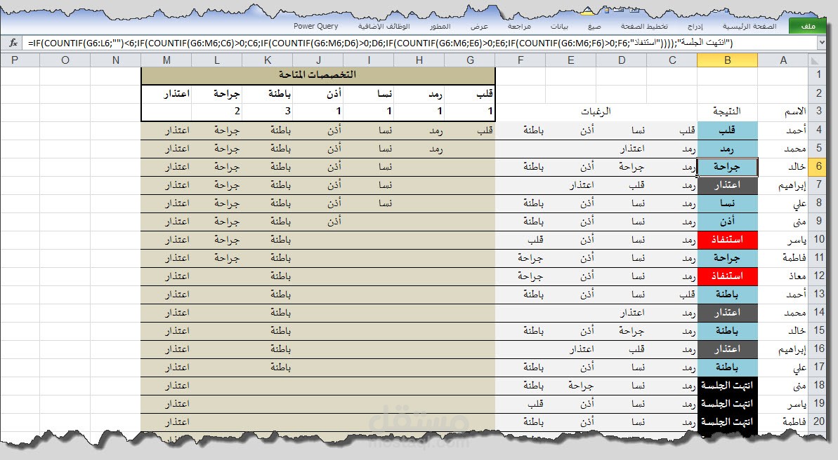
Task: Select header cell G2 قلب
Action: [470, 94]
